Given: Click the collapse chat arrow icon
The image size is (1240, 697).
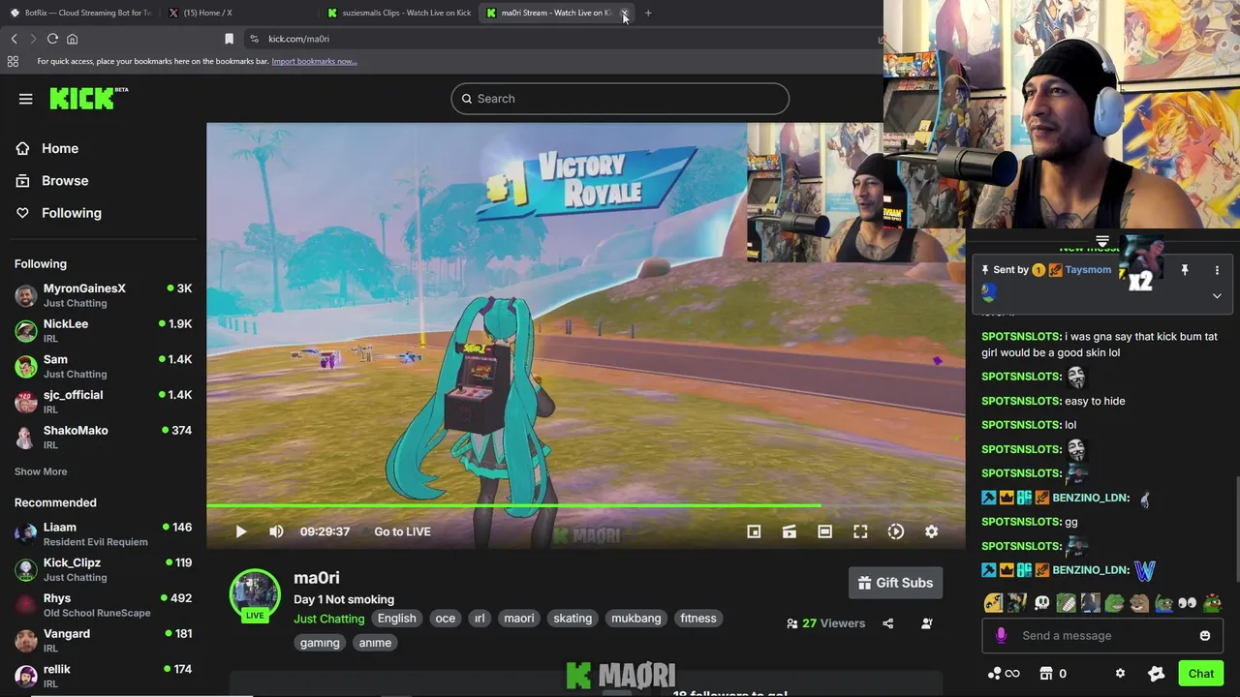Looking at the screenshot, I should (1101, 241).
